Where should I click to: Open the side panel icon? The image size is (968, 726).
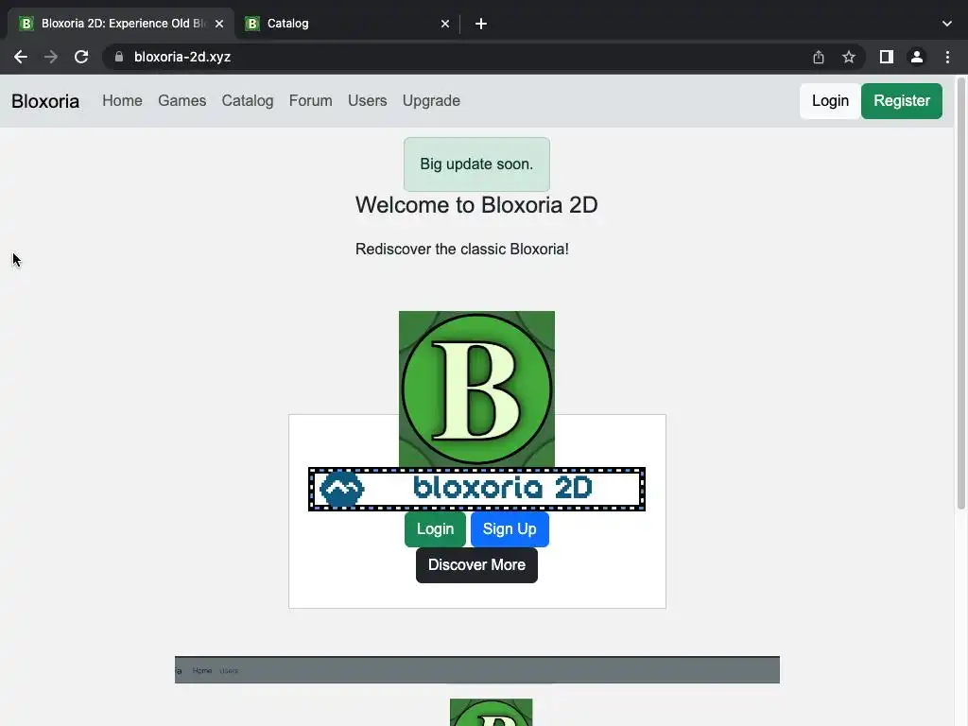tap(887, 57)
